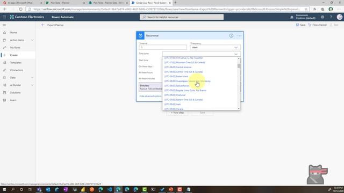Viewport: 344px width, 193px height.
Task: Switch to the Plan Tasks - Planner tab
Action: [x=65, y=3]
